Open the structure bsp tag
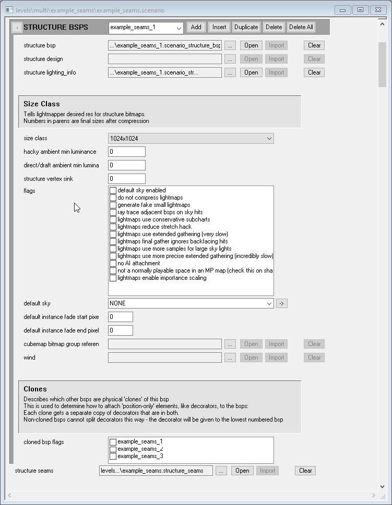 pyautogui.click(x=251, y=45)
